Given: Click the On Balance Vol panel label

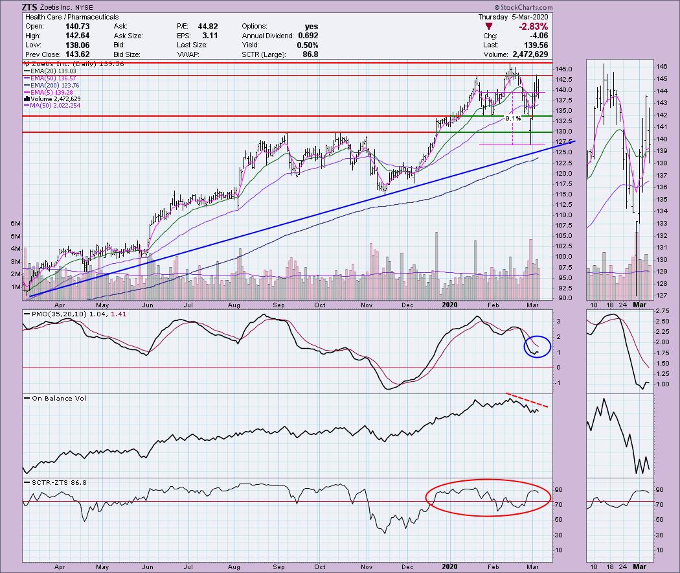Looking at the screenshot, I should coord(59,398).
